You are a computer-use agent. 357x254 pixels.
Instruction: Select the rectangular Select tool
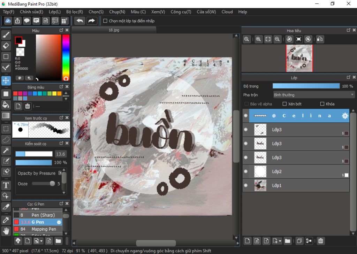tap(6, 129)
